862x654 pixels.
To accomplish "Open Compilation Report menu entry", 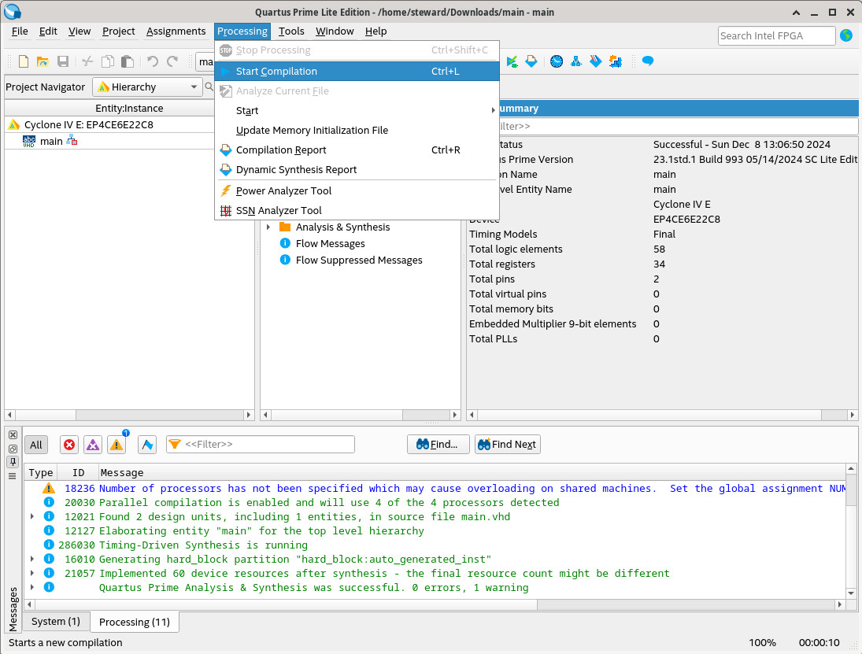I will (x=357, y=150).
